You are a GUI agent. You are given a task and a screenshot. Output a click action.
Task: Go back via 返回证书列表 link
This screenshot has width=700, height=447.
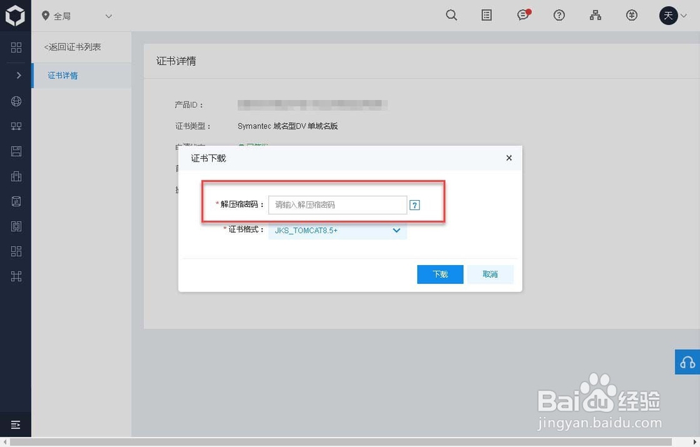point(72,47)
